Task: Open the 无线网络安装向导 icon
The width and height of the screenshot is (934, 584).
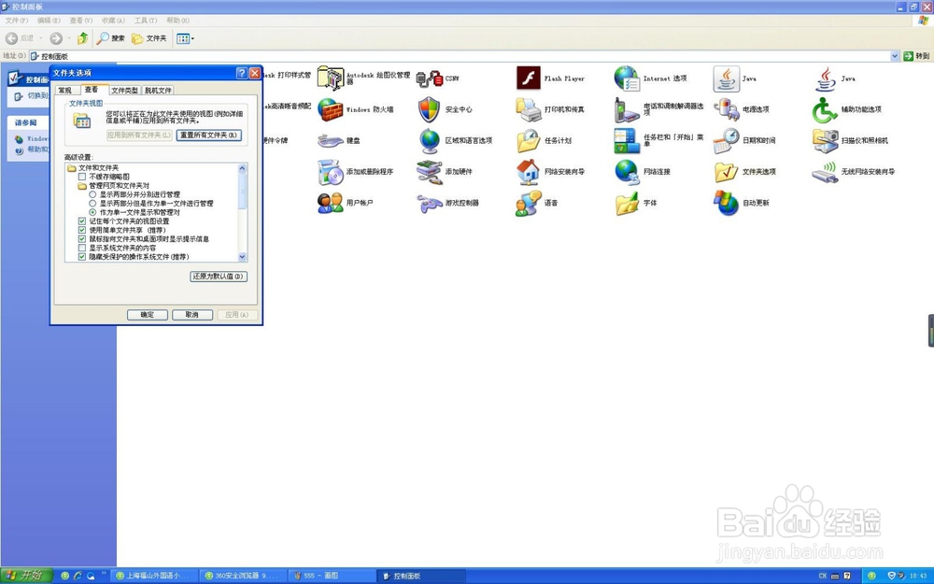Action: tap(825, 172)
